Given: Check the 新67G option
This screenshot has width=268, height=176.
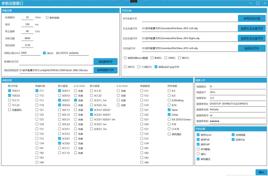Looking at the screenshot, I should pyautogui.click(x=179, y=58).
